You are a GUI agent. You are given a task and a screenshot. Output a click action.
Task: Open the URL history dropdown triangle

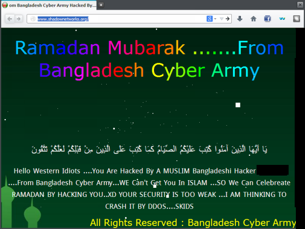click(x=221, y=19)
